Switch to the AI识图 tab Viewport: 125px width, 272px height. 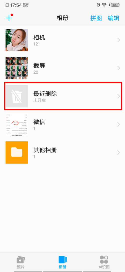tap(104, 262)
